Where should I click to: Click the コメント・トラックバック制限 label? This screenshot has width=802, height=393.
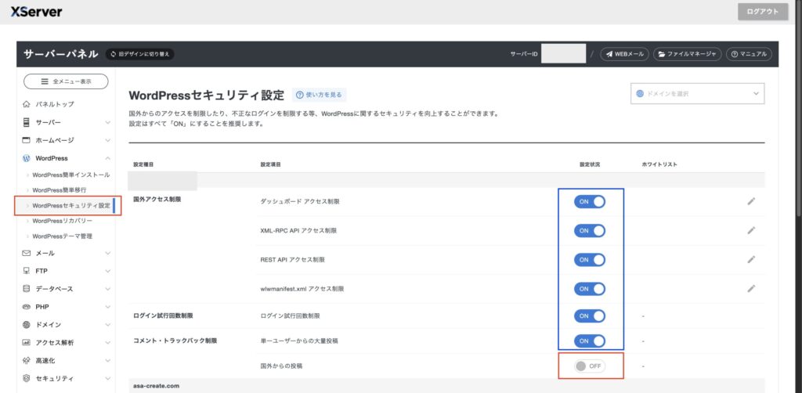[x=175, y=341]
